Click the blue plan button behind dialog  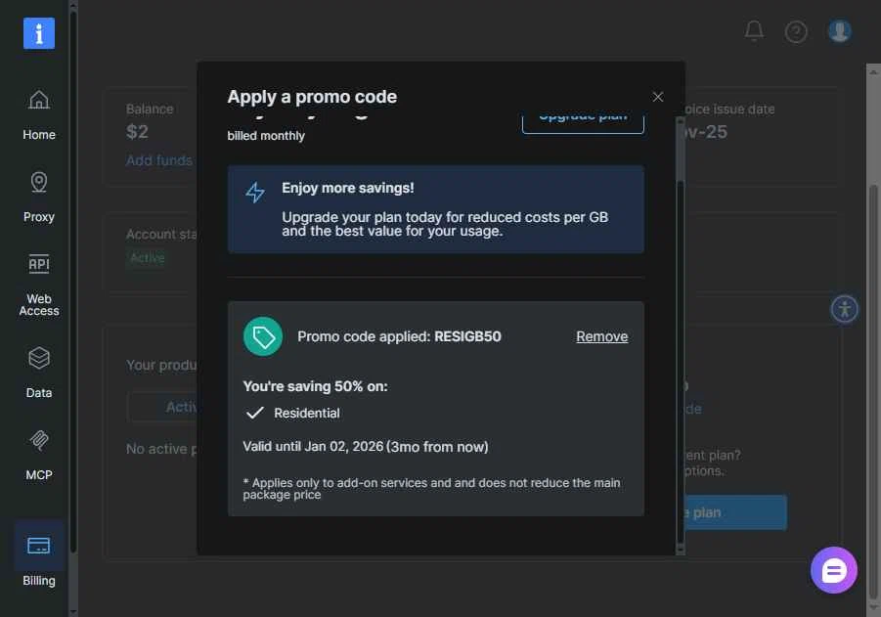(735, 512)
